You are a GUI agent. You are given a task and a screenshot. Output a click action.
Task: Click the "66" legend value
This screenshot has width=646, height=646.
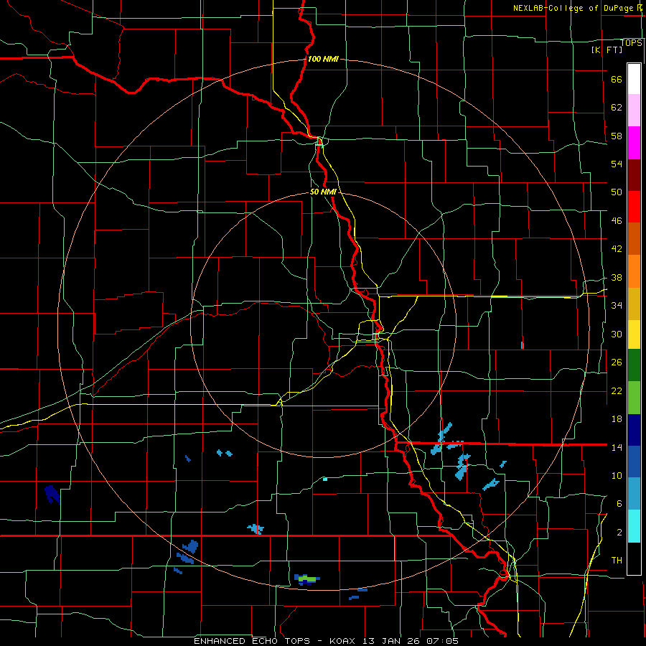617,79
